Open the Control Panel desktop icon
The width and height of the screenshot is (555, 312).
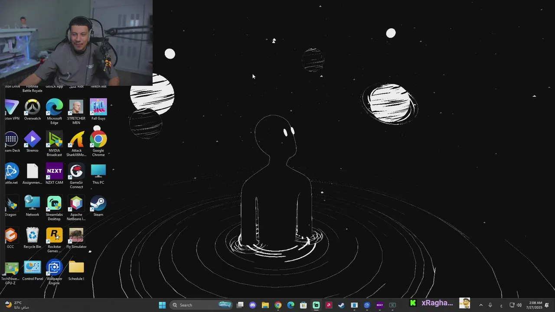pos(33,270)
